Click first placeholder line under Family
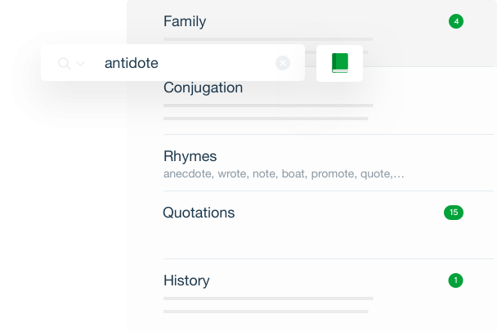The image size is (497, 332). [268, 38]
